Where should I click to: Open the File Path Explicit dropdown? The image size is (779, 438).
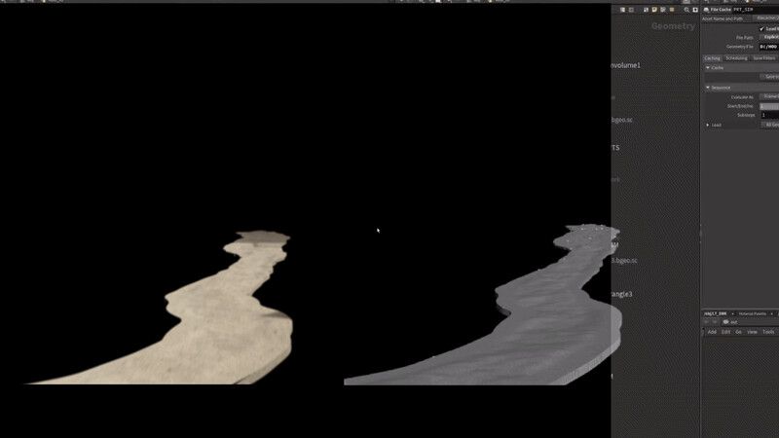(x=769, y=37)
